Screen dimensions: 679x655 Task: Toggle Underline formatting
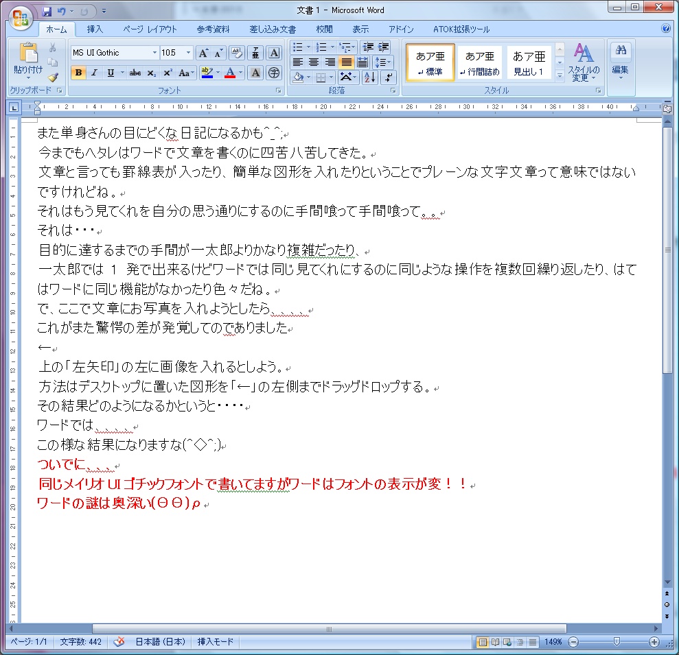tap(111, 73)
